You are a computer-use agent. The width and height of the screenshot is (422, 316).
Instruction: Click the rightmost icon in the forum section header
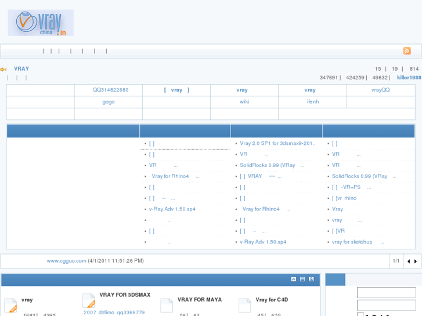coord(311,279)
